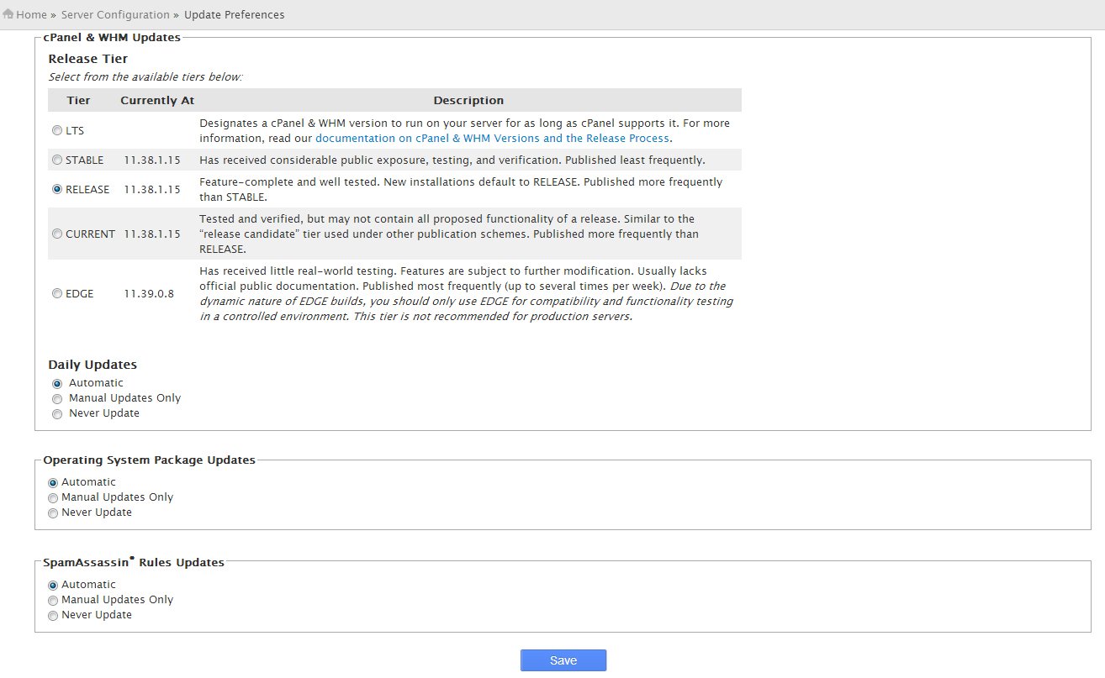Click the Save button
Screen dimensions: 1105x678
[563, 660]
